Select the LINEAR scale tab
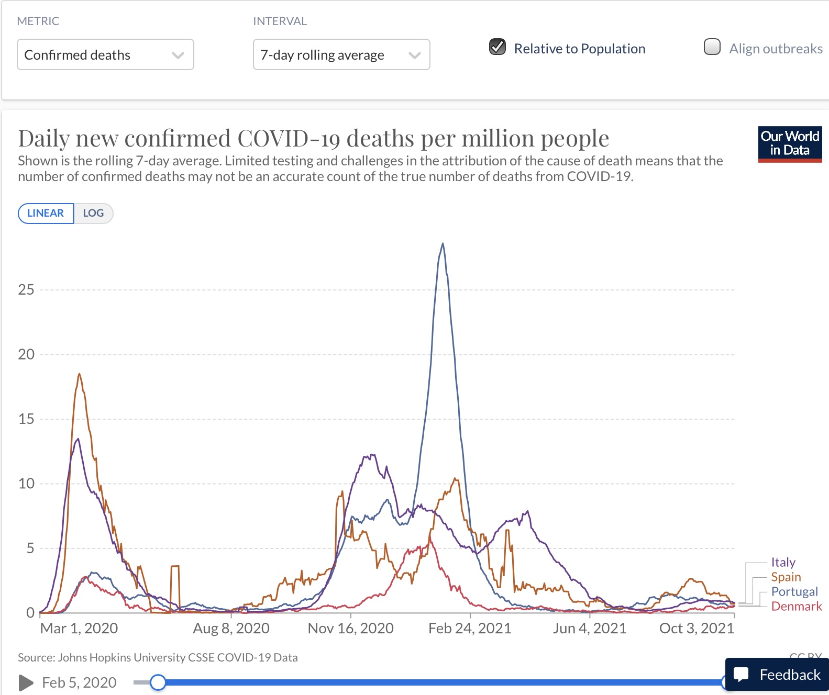The height and width of the screenshot is (695, 829). point(46,213)
